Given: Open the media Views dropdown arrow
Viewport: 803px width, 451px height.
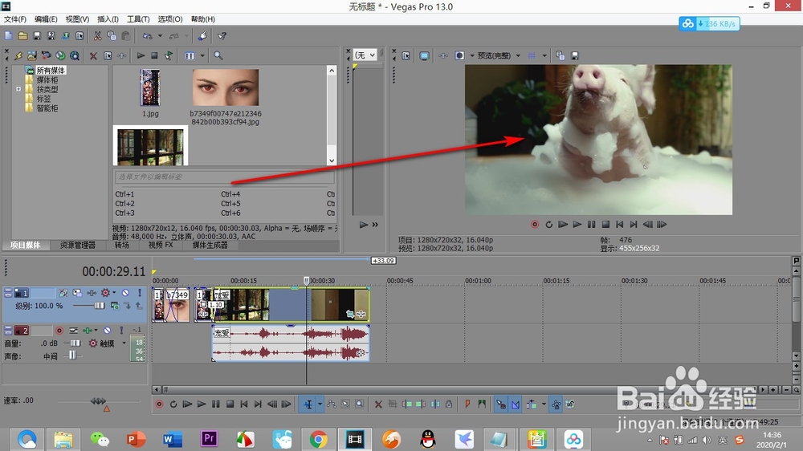Looking at the screenshot, I should pyautogui.click(x=202, y=55).
